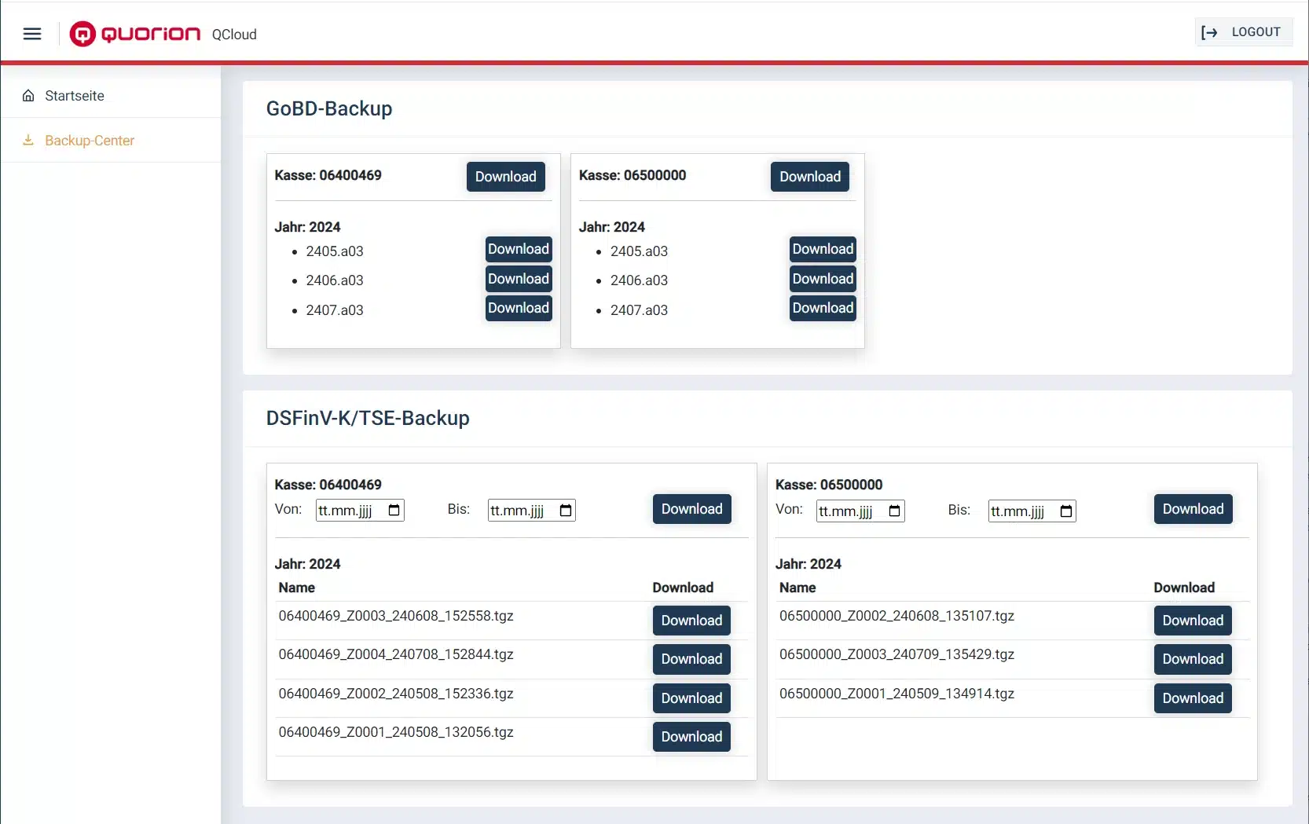Viewport: 1309px width, 824px height.
Task: Click the QCloud title text
Action: (x=234, y=35)
